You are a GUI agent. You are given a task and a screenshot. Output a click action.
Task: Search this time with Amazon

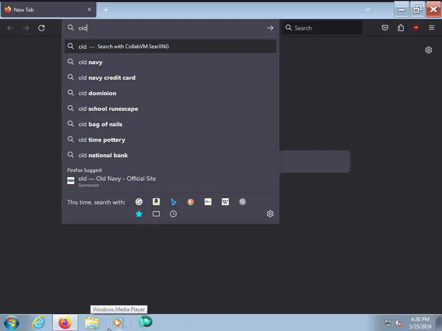point(156,202)
